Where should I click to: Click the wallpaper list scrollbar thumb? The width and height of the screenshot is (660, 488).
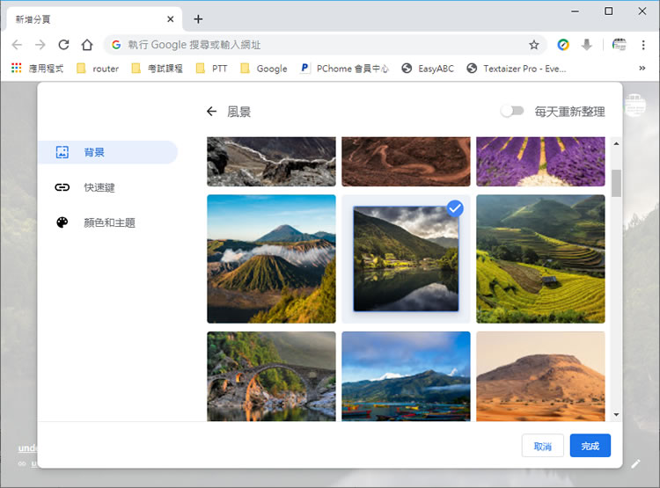pyautogui.click(x=616, y=183)
